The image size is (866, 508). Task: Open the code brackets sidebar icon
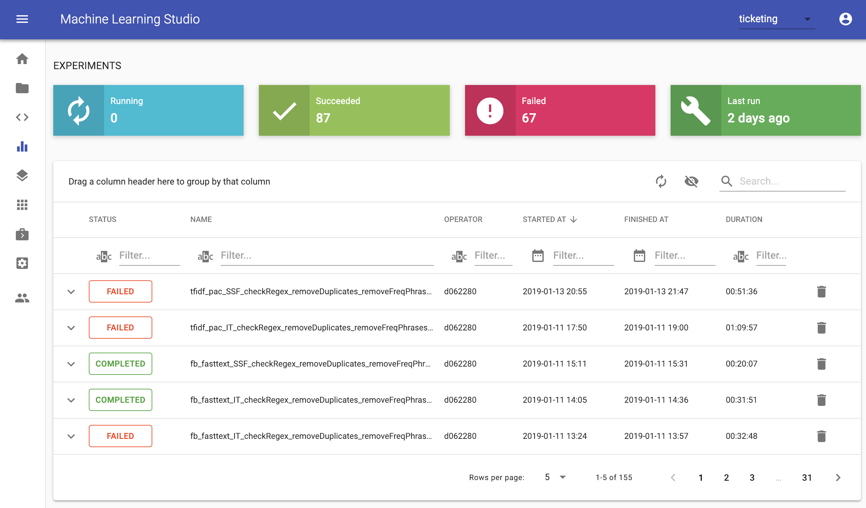pyautogui.click(x=22, y=117)
